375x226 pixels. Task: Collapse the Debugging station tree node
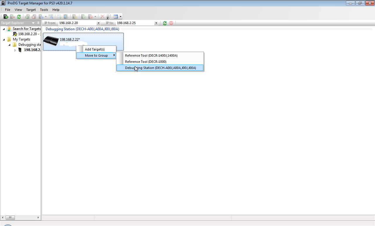tap(9, 45)
